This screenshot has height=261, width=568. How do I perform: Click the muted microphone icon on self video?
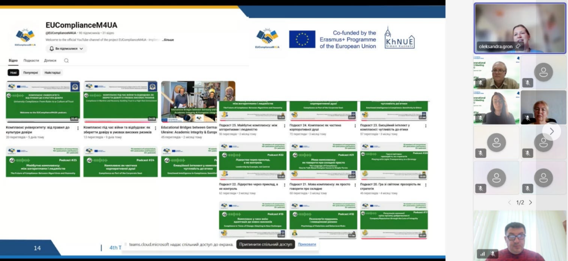click(x=492, y=253)
